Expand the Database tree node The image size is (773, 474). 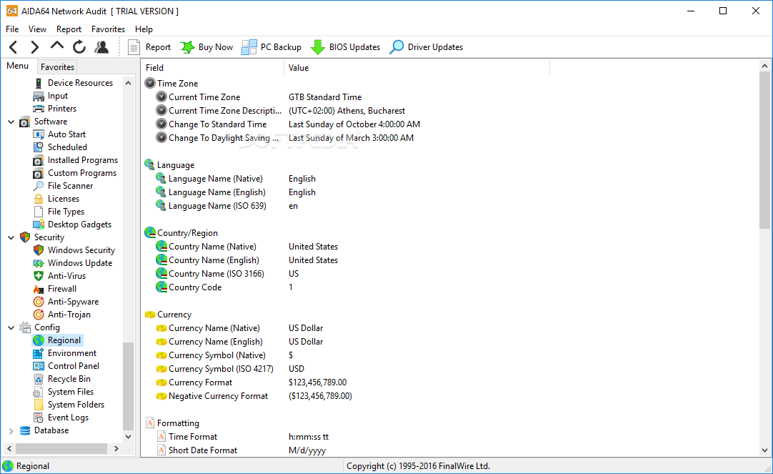11,430
